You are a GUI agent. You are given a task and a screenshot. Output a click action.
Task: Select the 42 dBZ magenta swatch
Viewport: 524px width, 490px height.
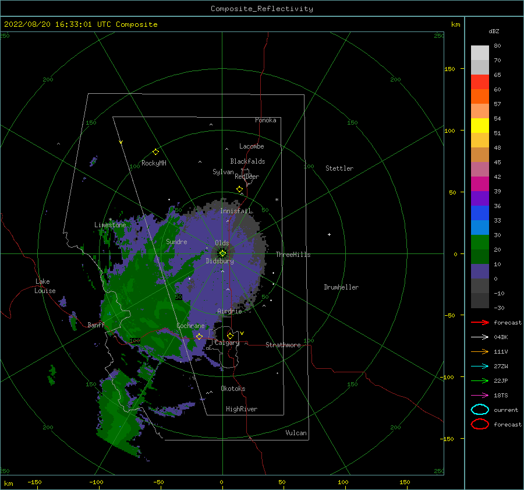pos(480,184)
